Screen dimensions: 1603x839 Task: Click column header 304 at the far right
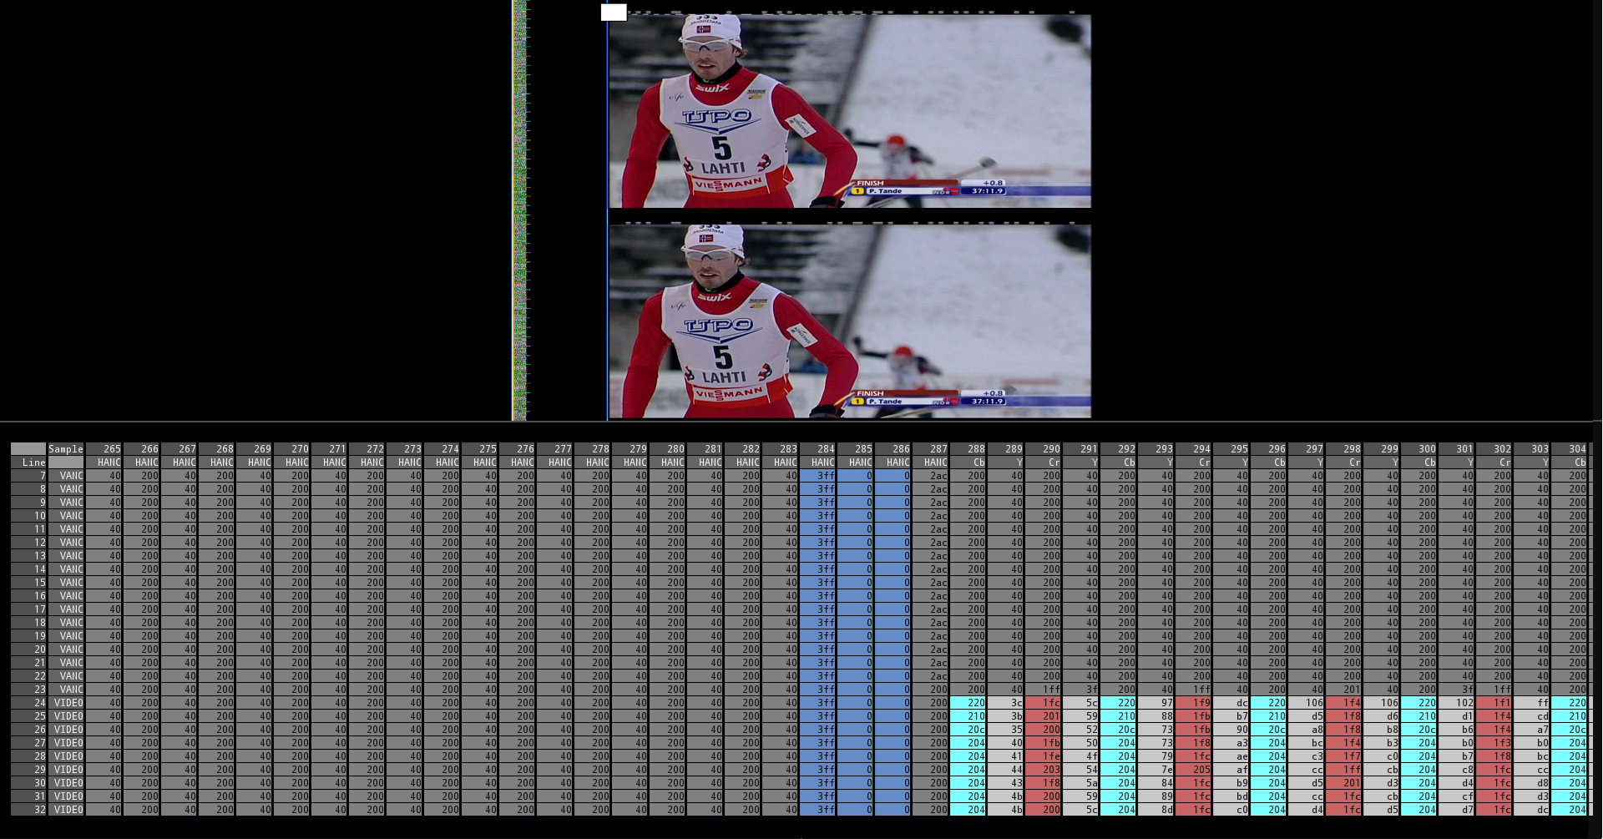click(x=1570, y=448)
